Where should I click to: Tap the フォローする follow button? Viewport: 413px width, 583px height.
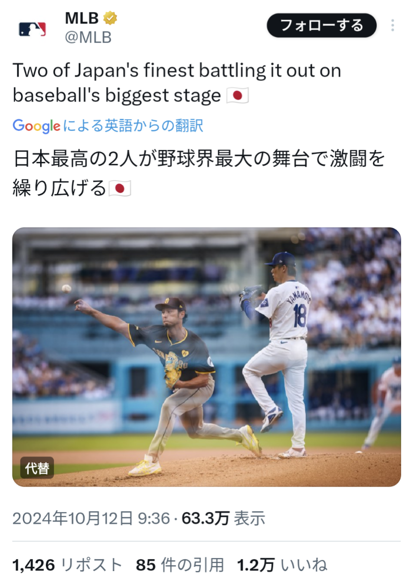pos(322,25)
